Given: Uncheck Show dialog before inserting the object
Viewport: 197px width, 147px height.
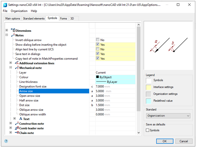Looking at the screenshot, I should (x=98, y=44).
